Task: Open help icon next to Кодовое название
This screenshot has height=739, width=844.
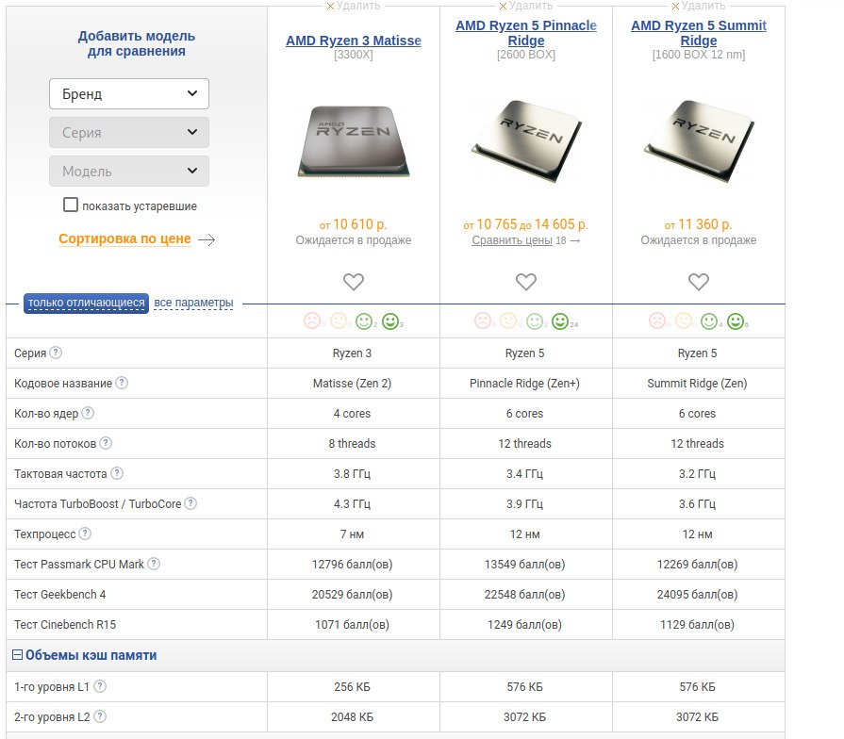Action: tap(122, 383)
